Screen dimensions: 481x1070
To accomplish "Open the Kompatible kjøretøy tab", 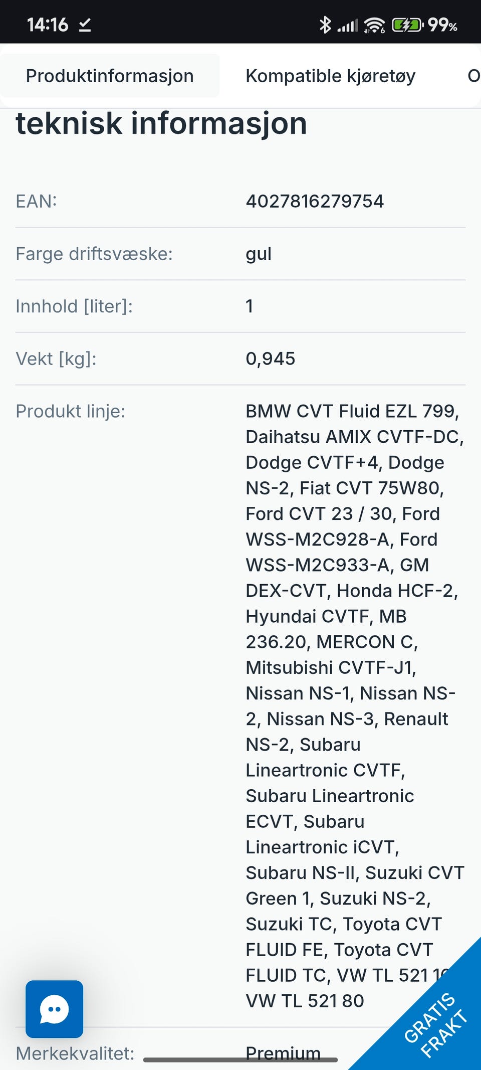I will tap(330, 76).
